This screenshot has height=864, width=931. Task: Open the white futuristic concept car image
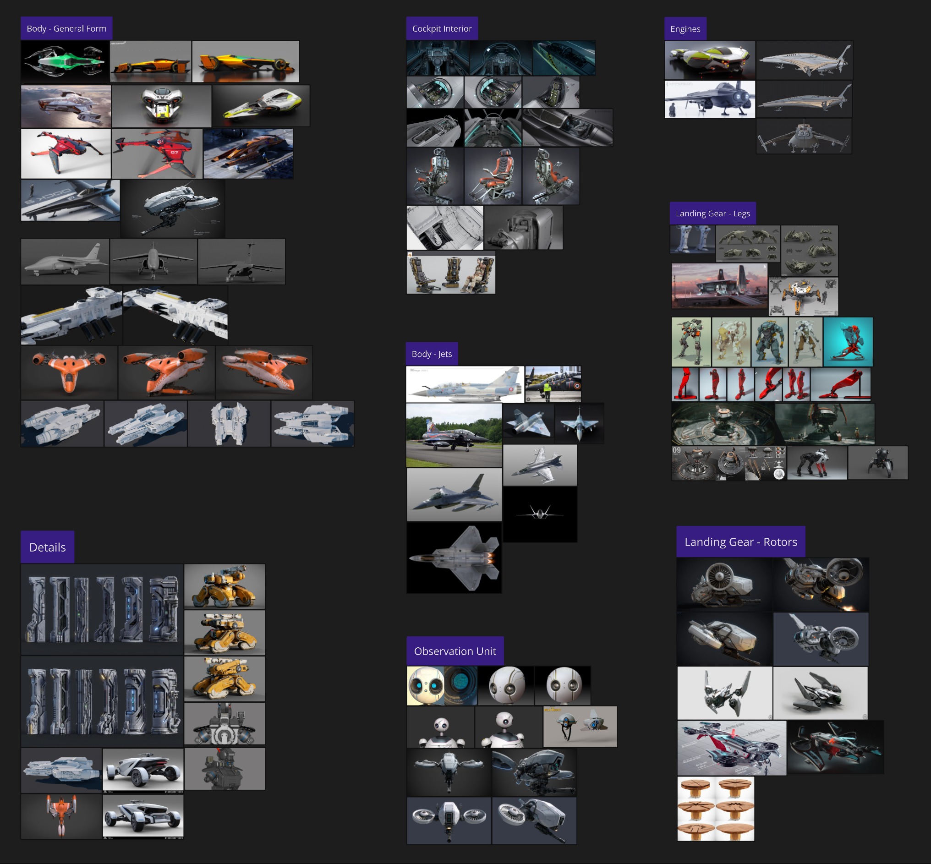142,771
